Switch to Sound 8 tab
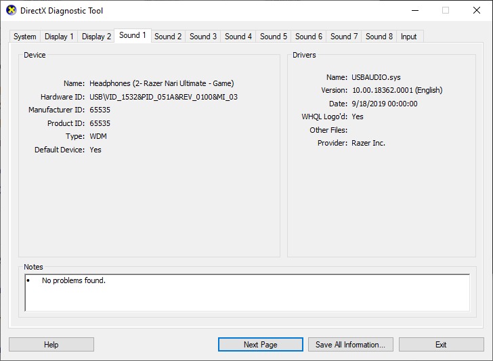493x361 pixels. [x=379, y=37]
